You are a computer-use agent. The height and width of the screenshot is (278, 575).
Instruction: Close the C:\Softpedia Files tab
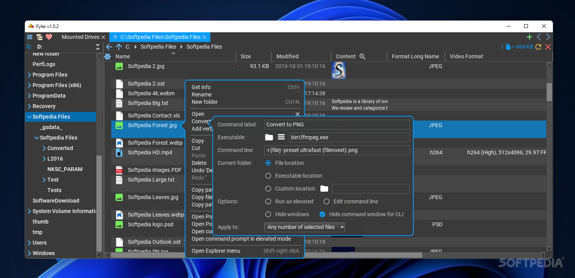204,37
